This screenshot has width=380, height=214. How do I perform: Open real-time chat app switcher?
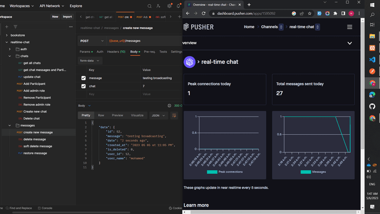318,27
